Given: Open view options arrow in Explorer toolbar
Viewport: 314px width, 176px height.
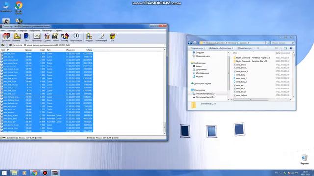Looking at the screenshot, I should (280, 48).
